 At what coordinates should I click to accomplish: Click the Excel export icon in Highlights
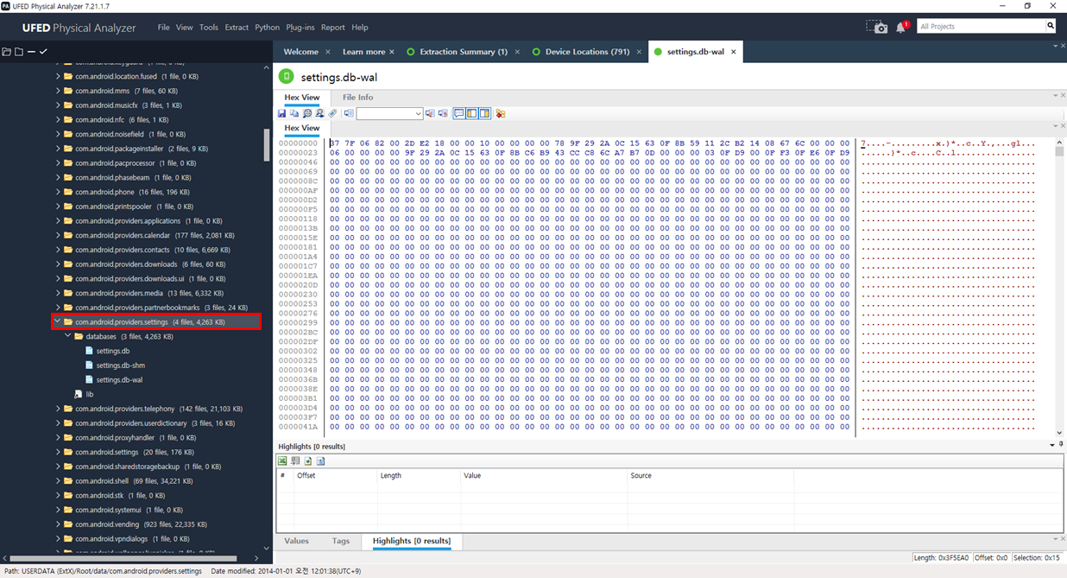click(x=282, y=461)
